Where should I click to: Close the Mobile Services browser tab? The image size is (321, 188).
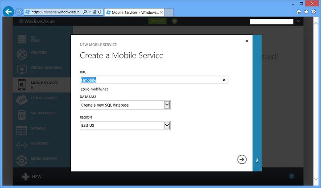161,13
